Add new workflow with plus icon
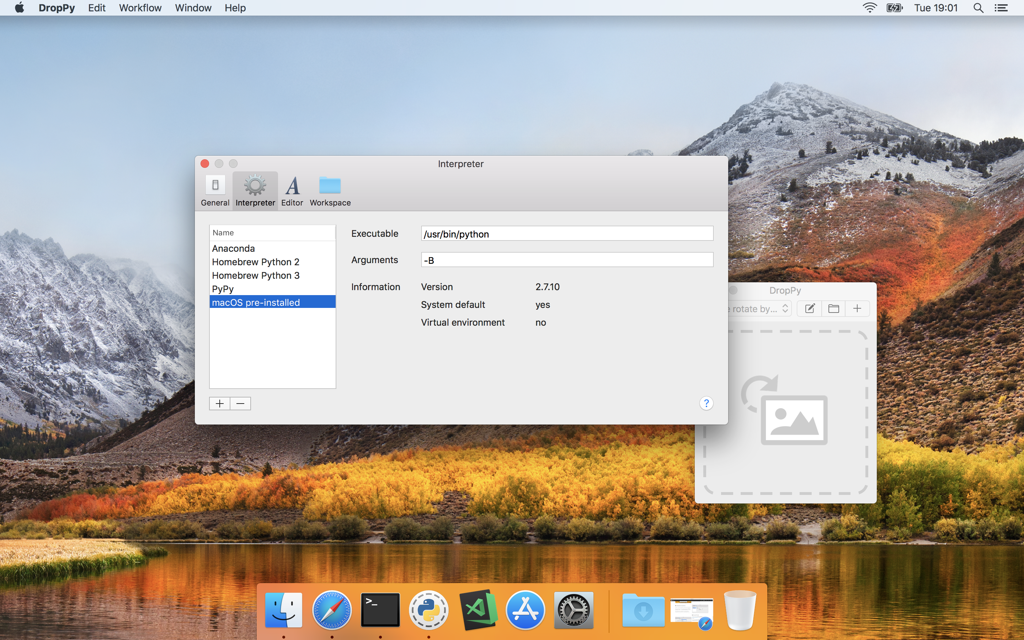1024x640 pixels. pyautogui.click(x=857, y=309)
